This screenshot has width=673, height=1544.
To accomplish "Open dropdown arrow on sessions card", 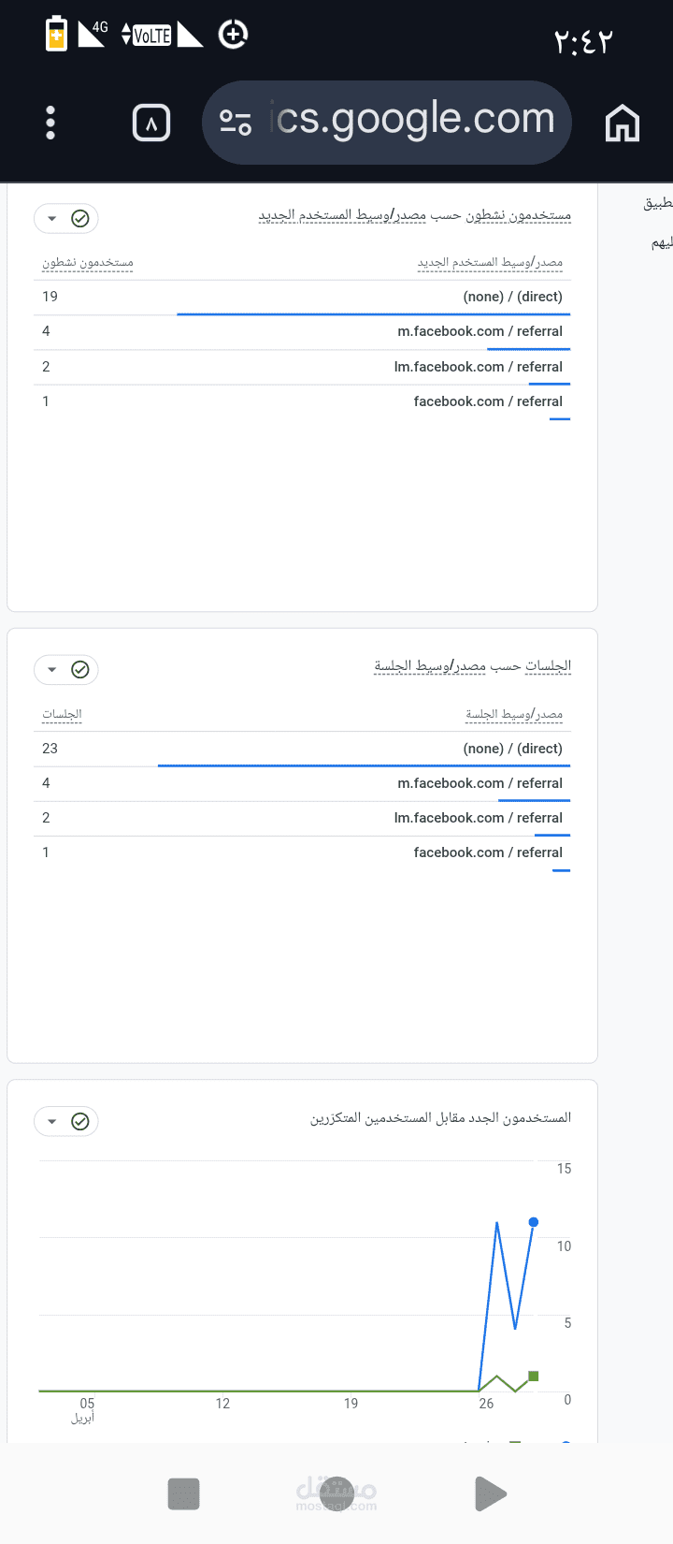I will (52, 670).
